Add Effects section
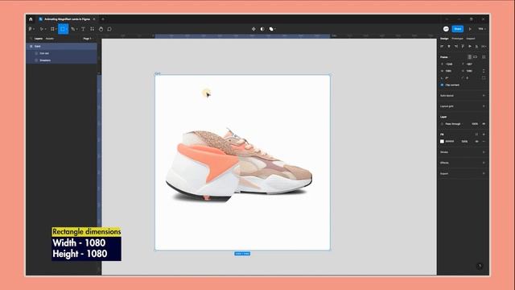Screen dimensions: 515x290 (484, 163)
